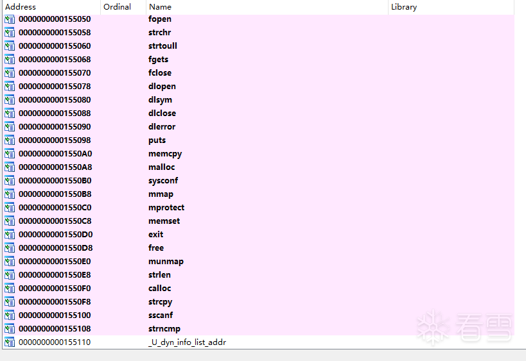The image size is (526, 361).
Task: Click the import icon beside strcpy
Action: 10,302
